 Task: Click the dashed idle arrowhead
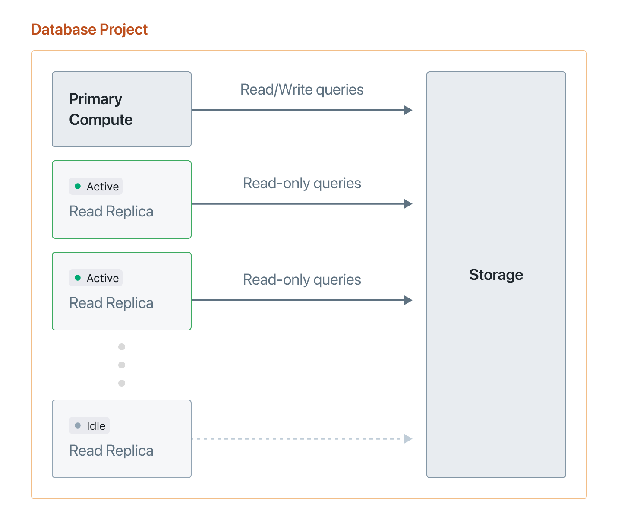click(x=408, y=439)
